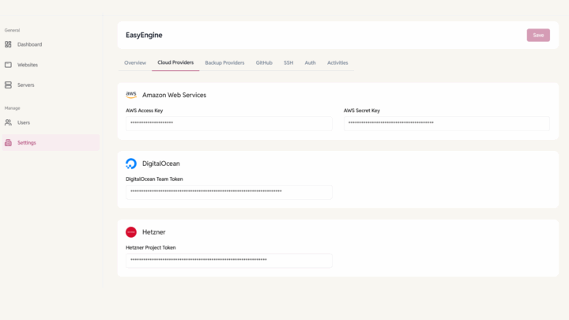Click the AWS logo icon
The height and width of the screenshot is (320, 569).
(x=131, y=95)
